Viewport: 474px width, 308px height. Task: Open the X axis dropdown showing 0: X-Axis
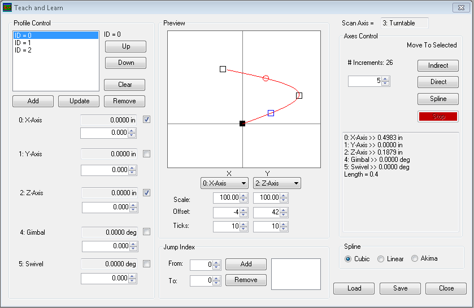[x=225, y=183]
